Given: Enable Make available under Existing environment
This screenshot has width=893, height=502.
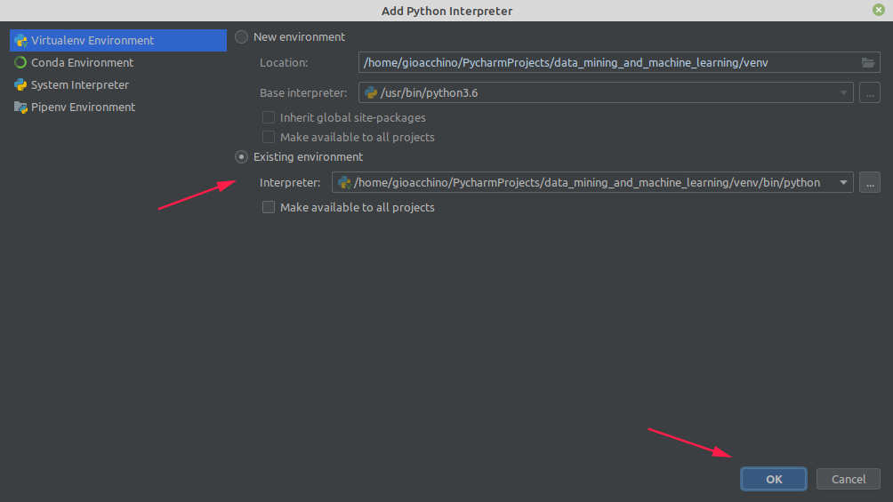Looking at the screenshot, I should pos(269,207).
